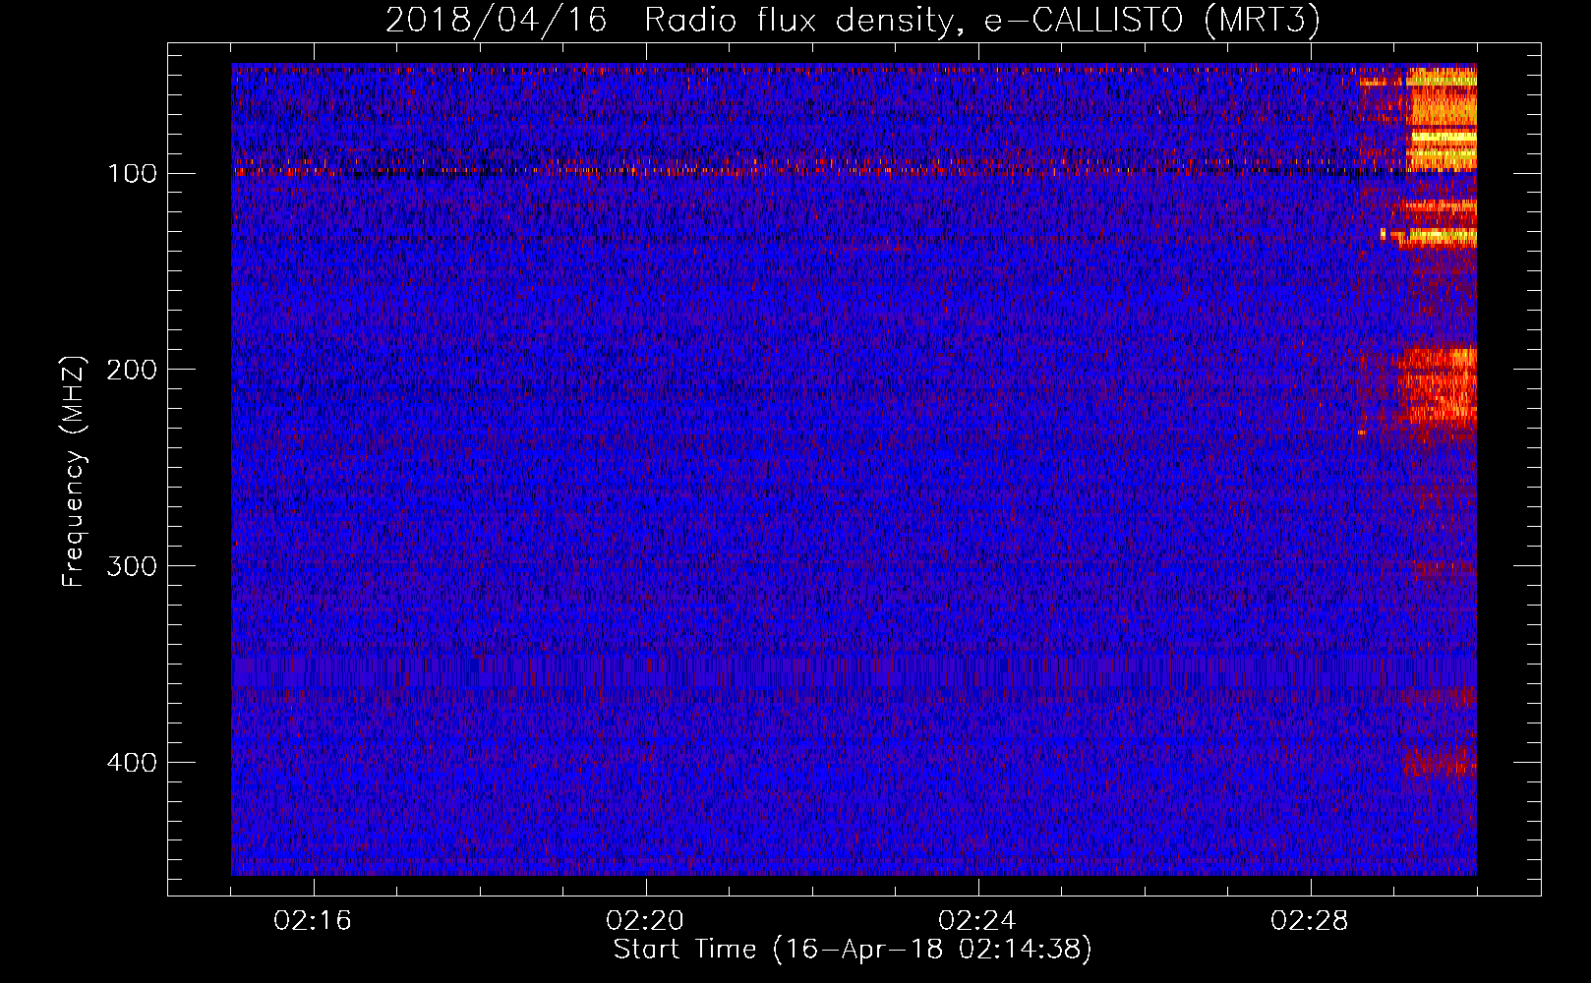
Task: Click the 200 frequency tick label
Action: pyautogui.click(x=133, y=370)
